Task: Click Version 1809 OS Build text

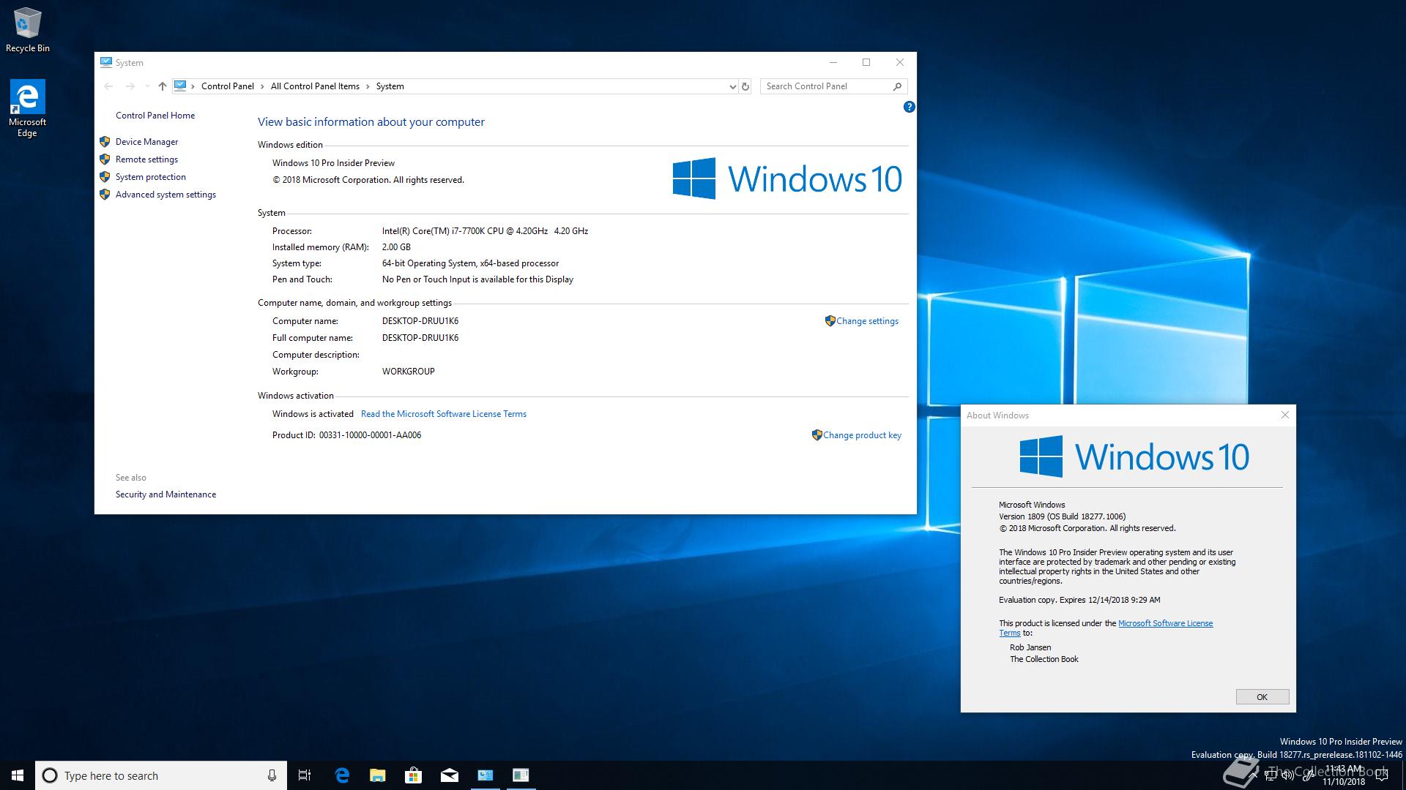Action: [1062, 516]
